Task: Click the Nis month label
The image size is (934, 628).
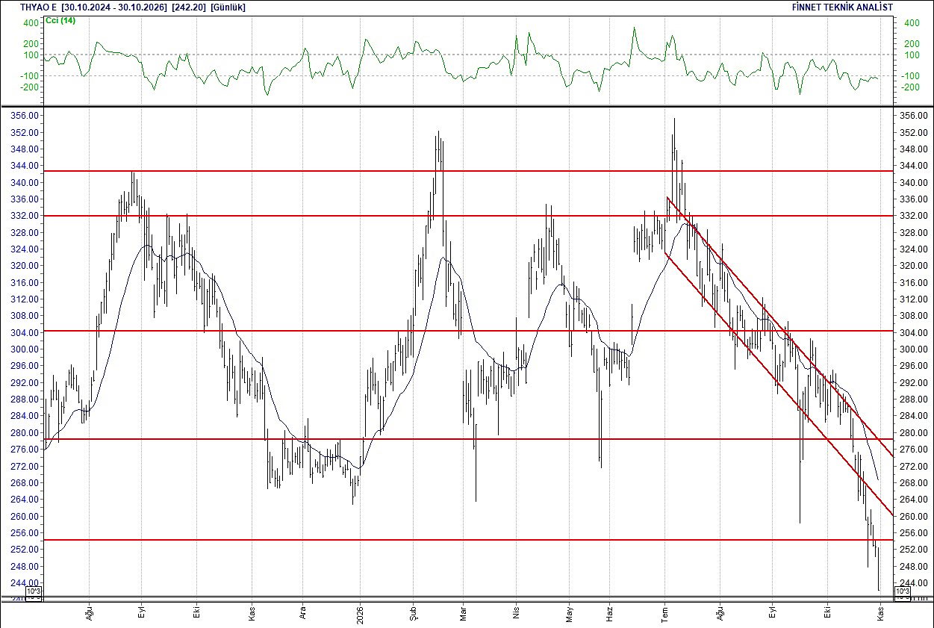Action: pyautogui.click(x=516, y=612)
